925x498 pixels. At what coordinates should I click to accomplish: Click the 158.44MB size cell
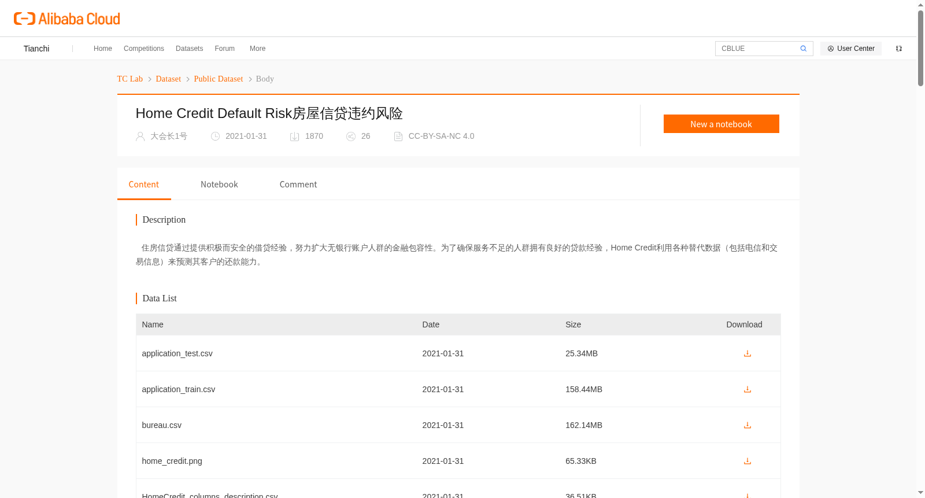point(584,389)
